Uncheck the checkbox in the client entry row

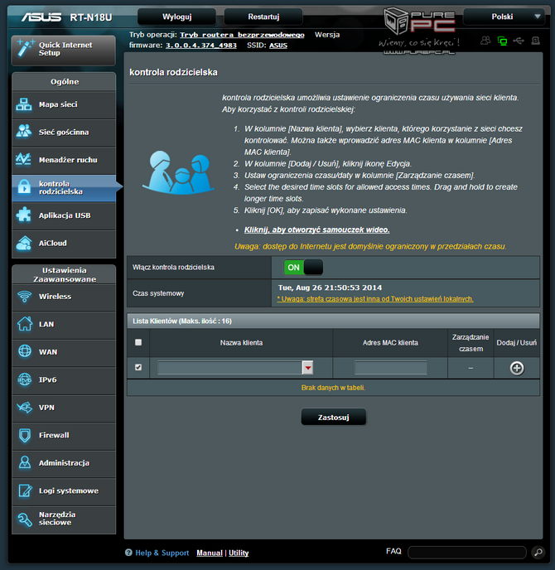(x=138, y=368)
